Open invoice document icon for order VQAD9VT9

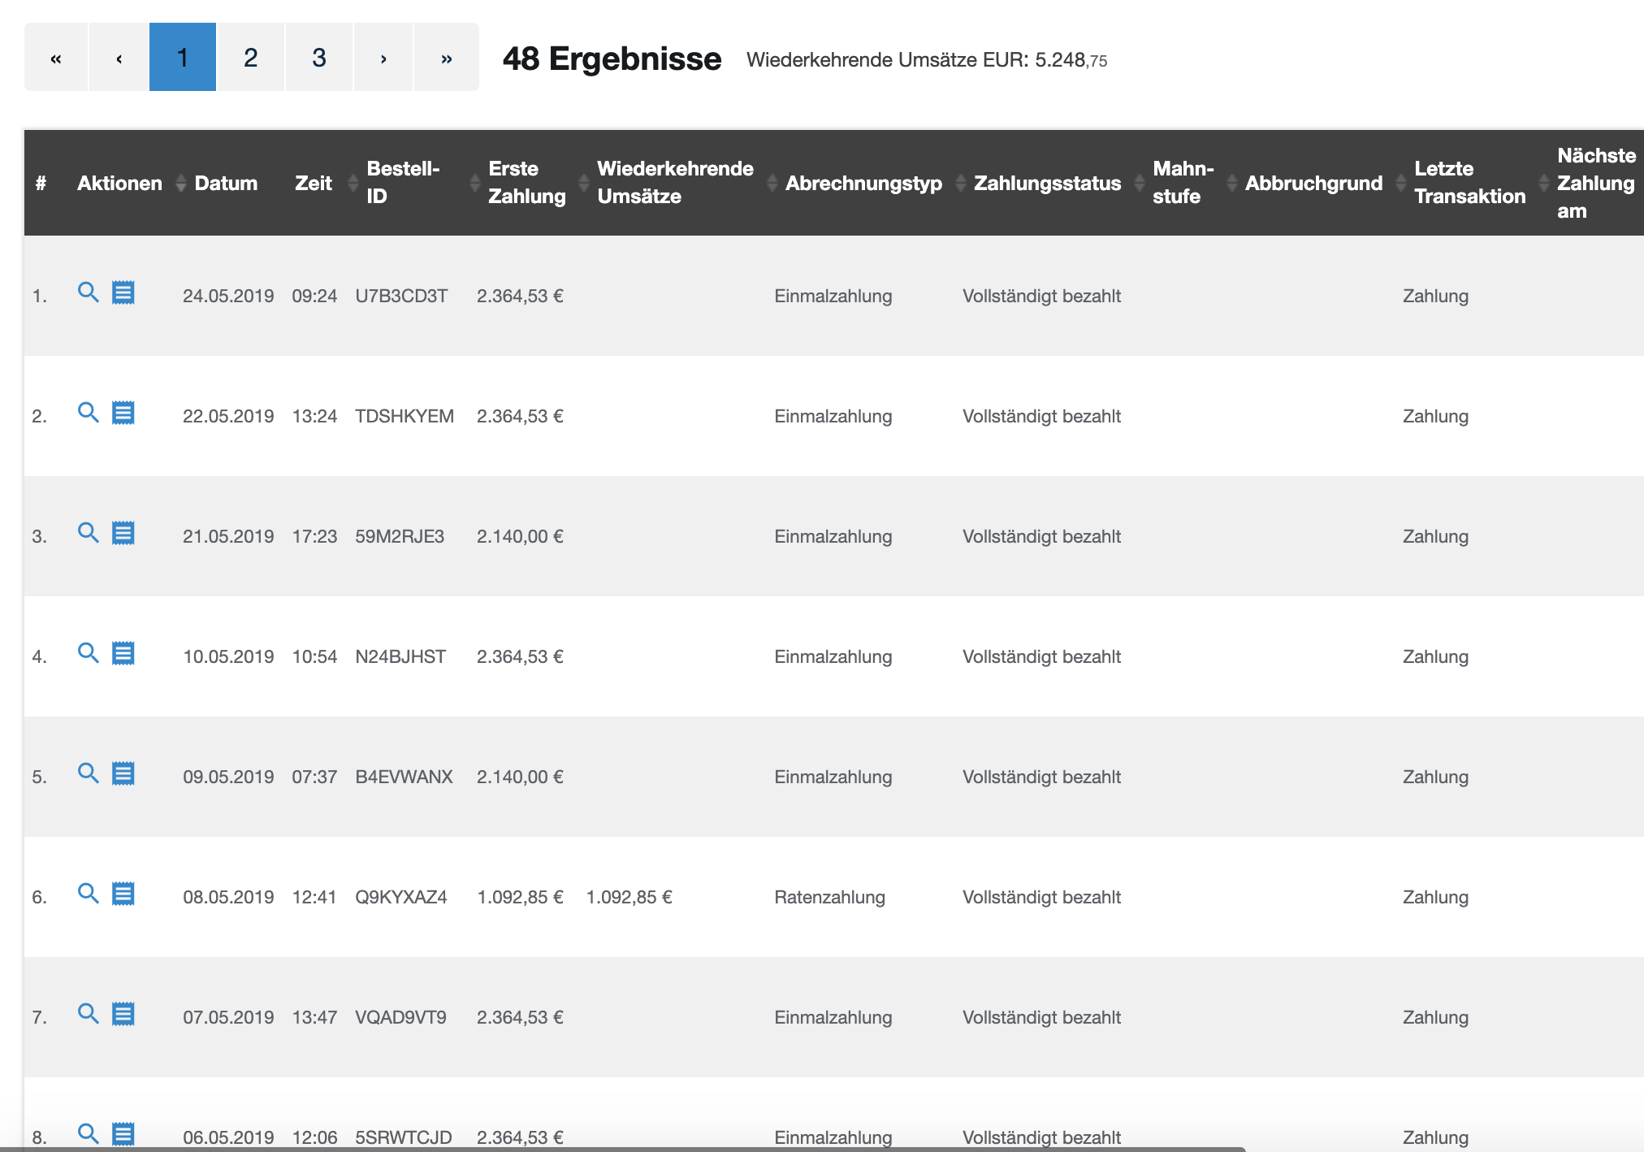[123, 1014]
